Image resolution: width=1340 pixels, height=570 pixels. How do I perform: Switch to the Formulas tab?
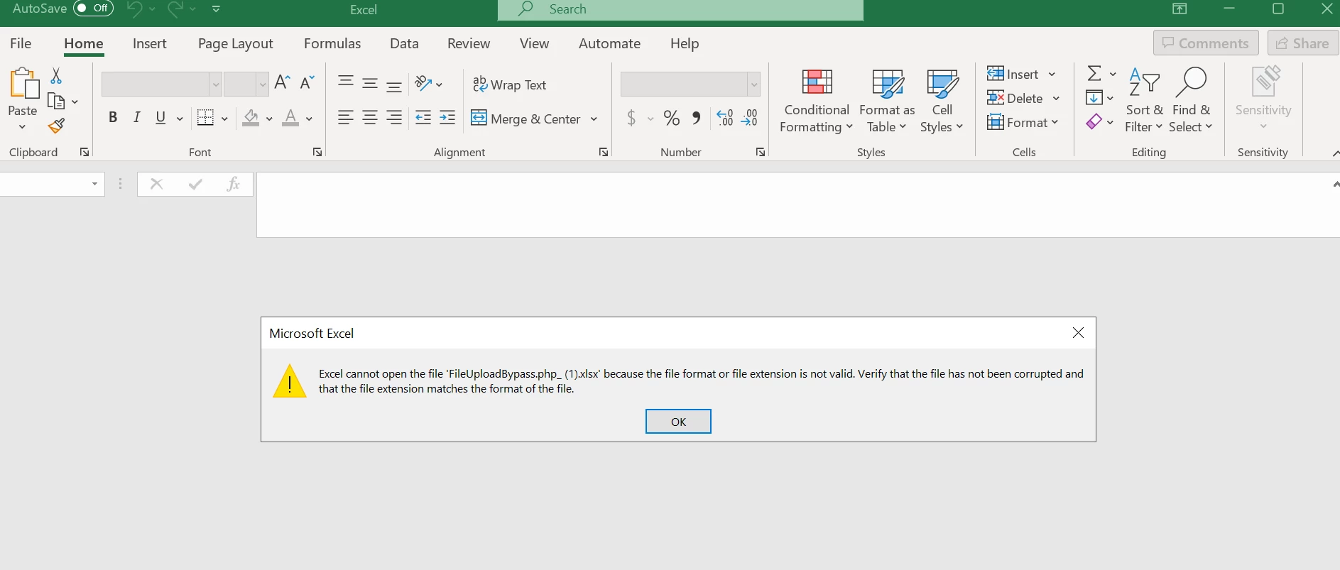tap(332, 43)
